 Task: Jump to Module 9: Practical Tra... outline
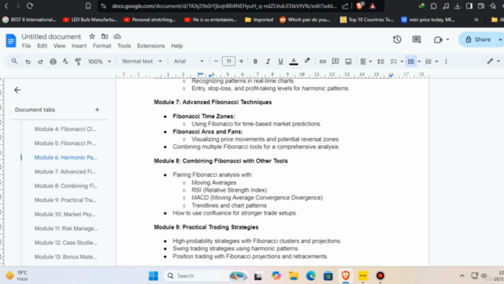(x=65, y=200)
